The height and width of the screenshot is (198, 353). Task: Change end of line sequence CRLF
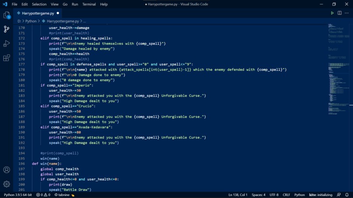tap(286, 195)
